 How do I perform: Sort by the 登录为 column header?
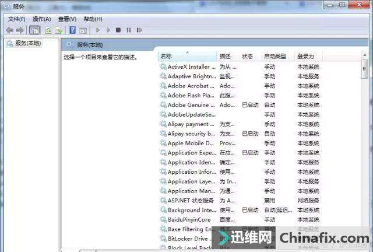pyautogui.click(x=308, y=56)
